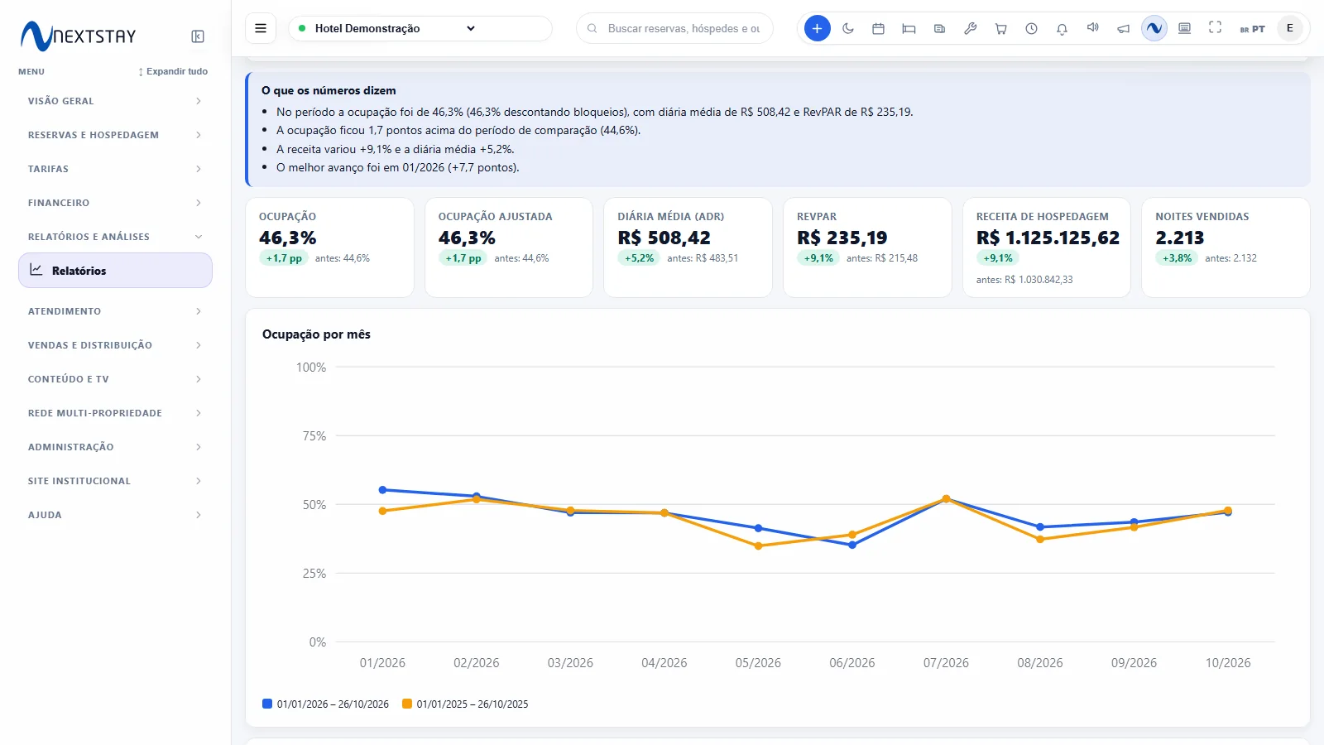Screen dimensions: 1324x745
Task: Select the Relatórios menu item
Action: [115, 271]
